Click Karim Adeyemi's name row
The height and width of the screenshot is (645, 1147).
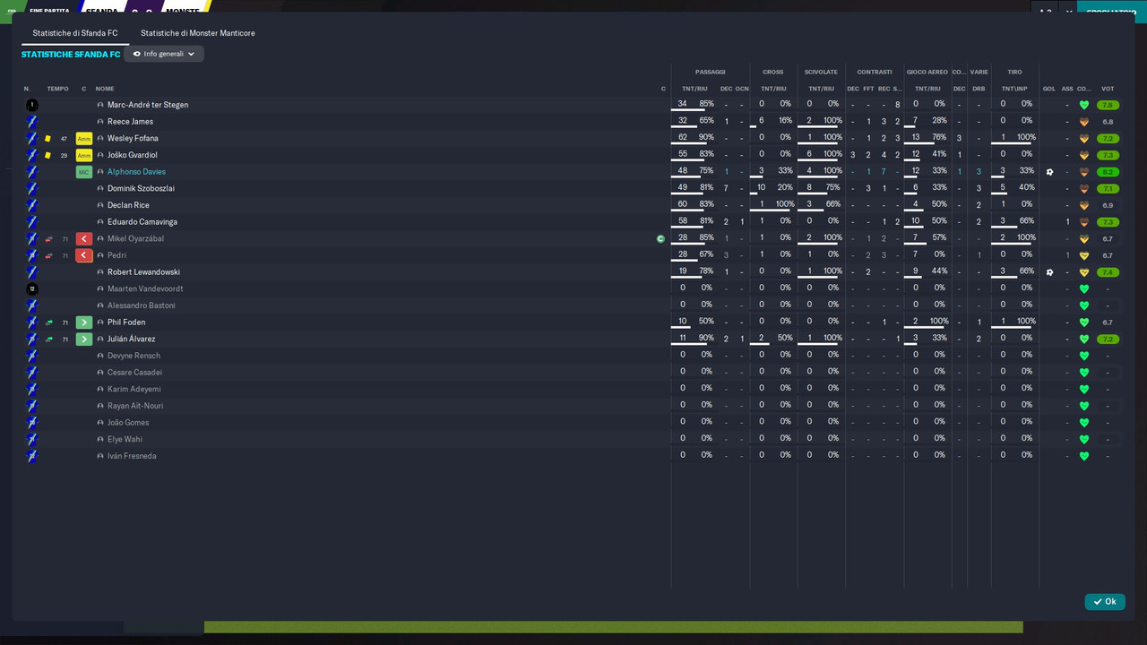[x=134, y=390]
